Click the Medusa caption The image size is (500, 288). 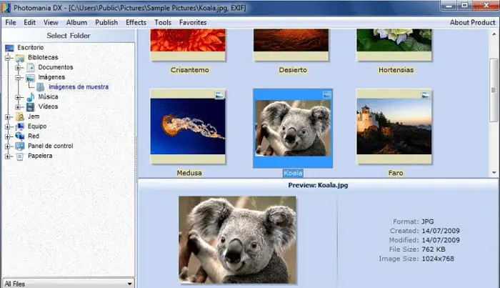[189, 173]
